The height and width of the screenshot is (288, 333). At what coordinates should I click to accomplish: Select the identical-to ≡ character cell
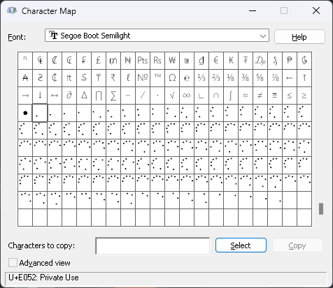(x=275, y=96)
